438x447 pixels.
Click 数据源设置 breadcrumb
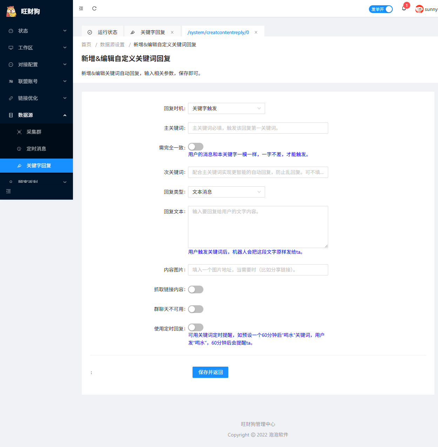point(112,45)
